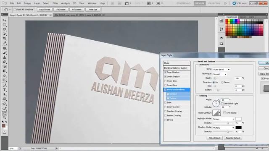
Task: Select the Pen tool
Action: coord(5,85)
